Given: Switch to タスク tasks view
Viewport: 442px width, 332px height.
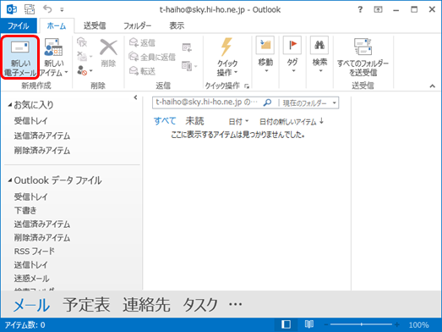Looking at the screenshot, I should 200,305.
